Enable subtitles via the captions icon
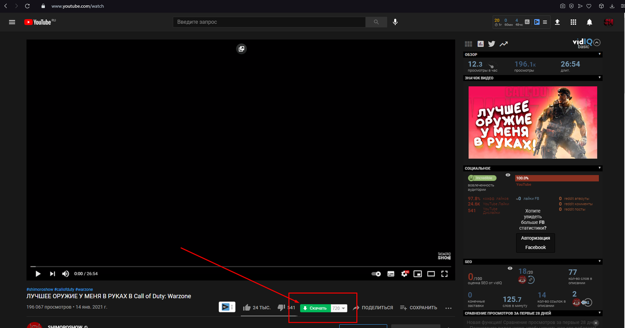Screen dimensions: 625x328 (x=391, y=273)
